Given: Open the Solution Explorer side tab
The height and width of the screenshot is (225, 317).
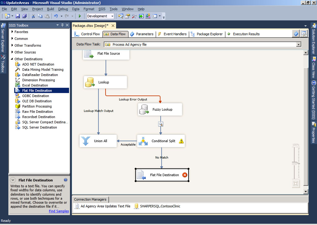Looking at the screenshot, I should click(314, 39).
